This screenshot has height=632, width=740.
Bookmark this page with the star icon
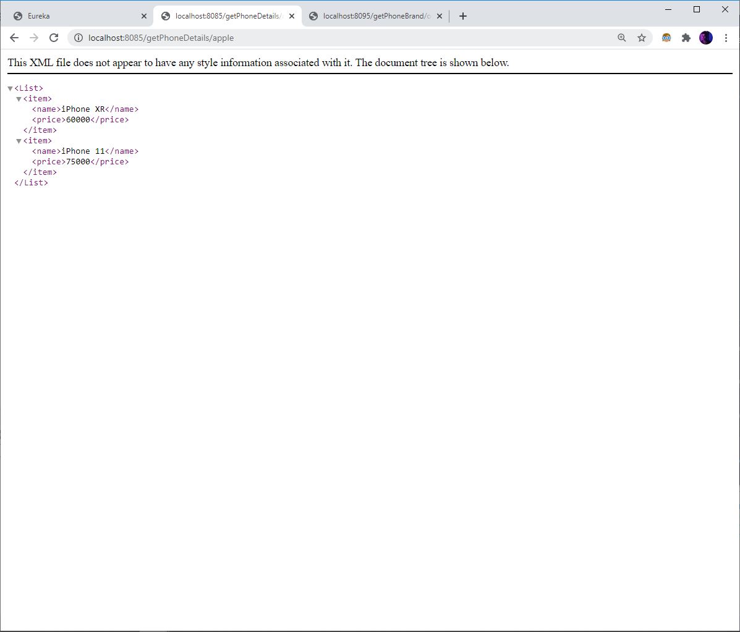[641, 38]
